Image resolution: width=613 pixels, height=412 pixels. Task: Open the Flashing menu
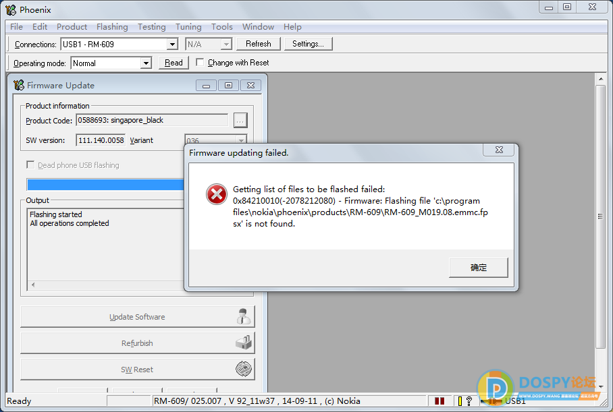pos(112,26)
